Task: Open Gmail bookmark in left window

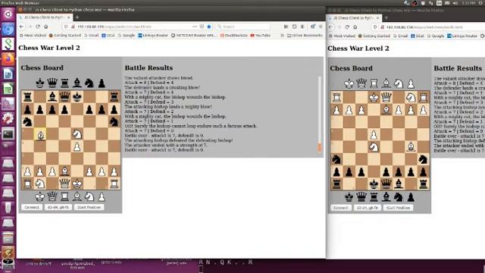Action: click(91, 36)
